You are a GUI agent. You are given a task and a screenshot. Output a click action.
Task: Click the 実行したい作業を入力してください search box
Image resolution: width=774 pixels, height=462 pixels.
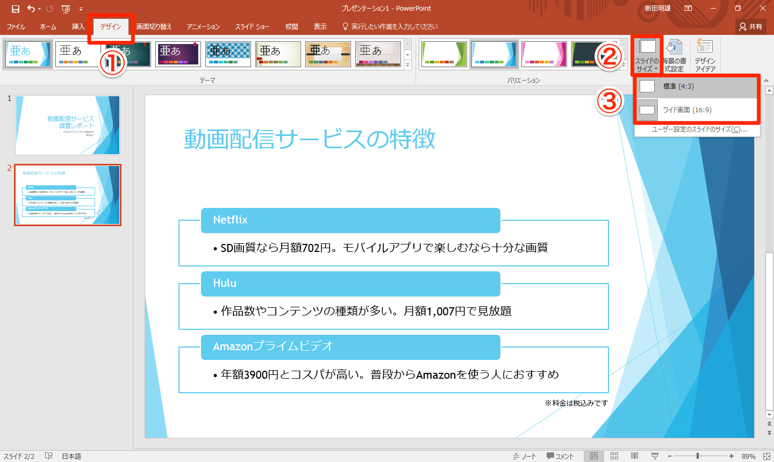(390, 26)
